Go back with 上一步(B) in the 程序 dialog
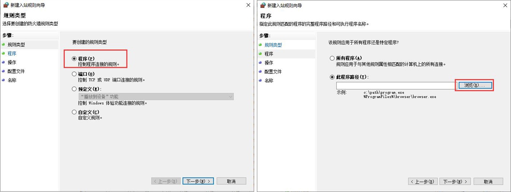 point(423,182)
